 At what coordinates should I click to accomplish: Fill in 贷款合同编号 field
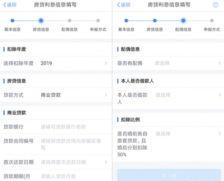click(x=71, y=144)
